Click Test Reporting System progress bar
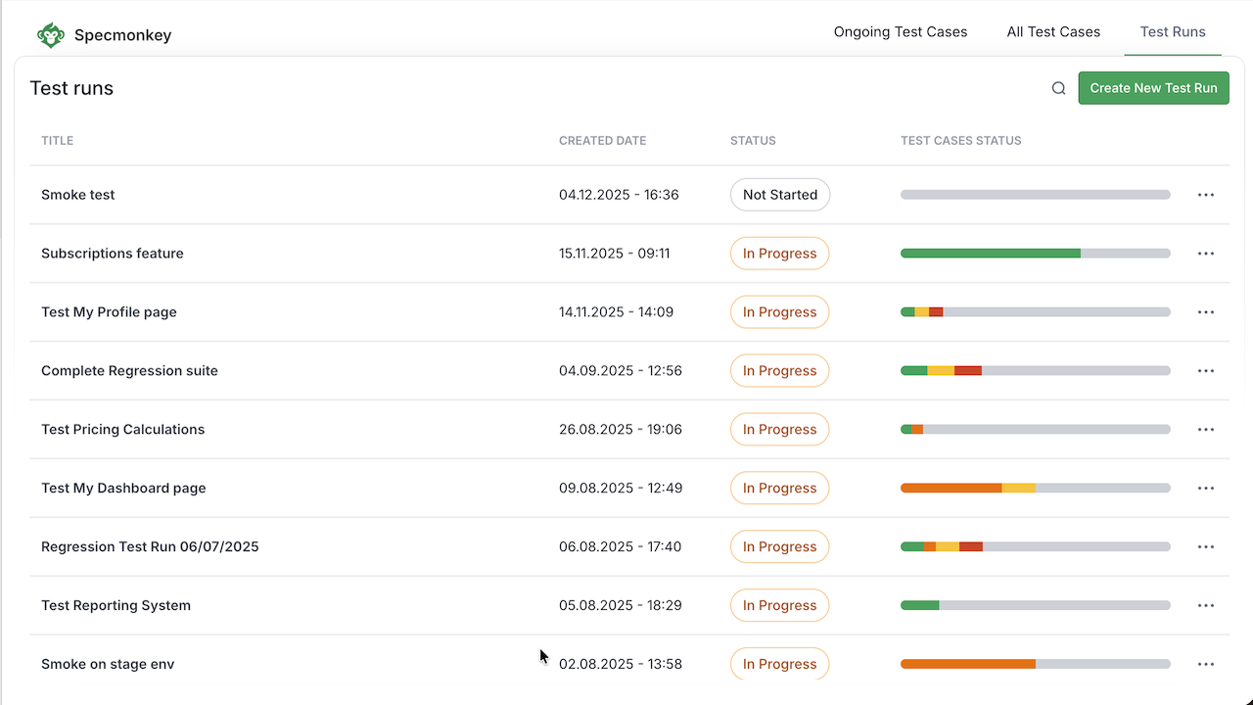 point(1036,605)
